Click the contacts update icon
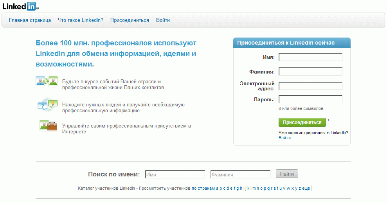The image size is (387, 203). (47, 81)
